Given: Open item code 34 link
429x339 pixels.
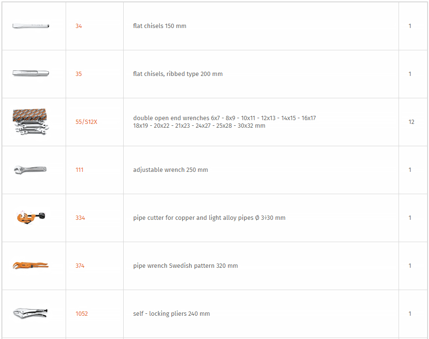Looking at the screenshot, I should coord(79,26).
